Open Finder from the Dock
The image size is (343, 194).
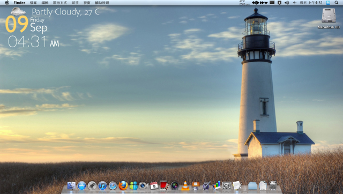coord(71,185)
